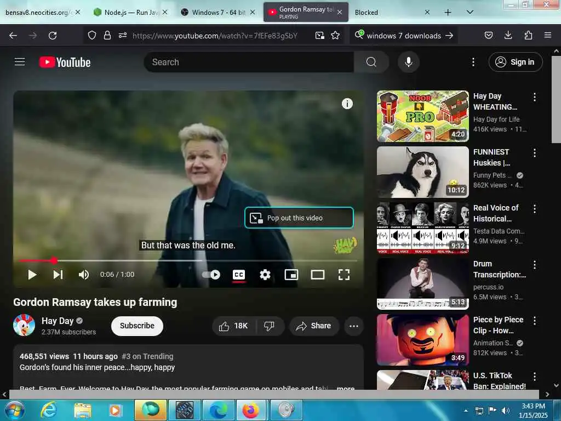Viewport: 561px width, 421px height.
Task: Click the YouTube URL address field
Action: pos(215,36)
